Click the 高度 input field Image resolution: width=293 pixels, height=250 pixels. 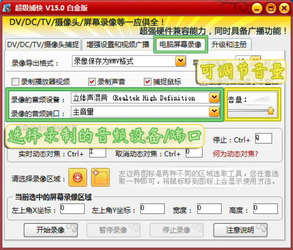[x=266, y=209]
